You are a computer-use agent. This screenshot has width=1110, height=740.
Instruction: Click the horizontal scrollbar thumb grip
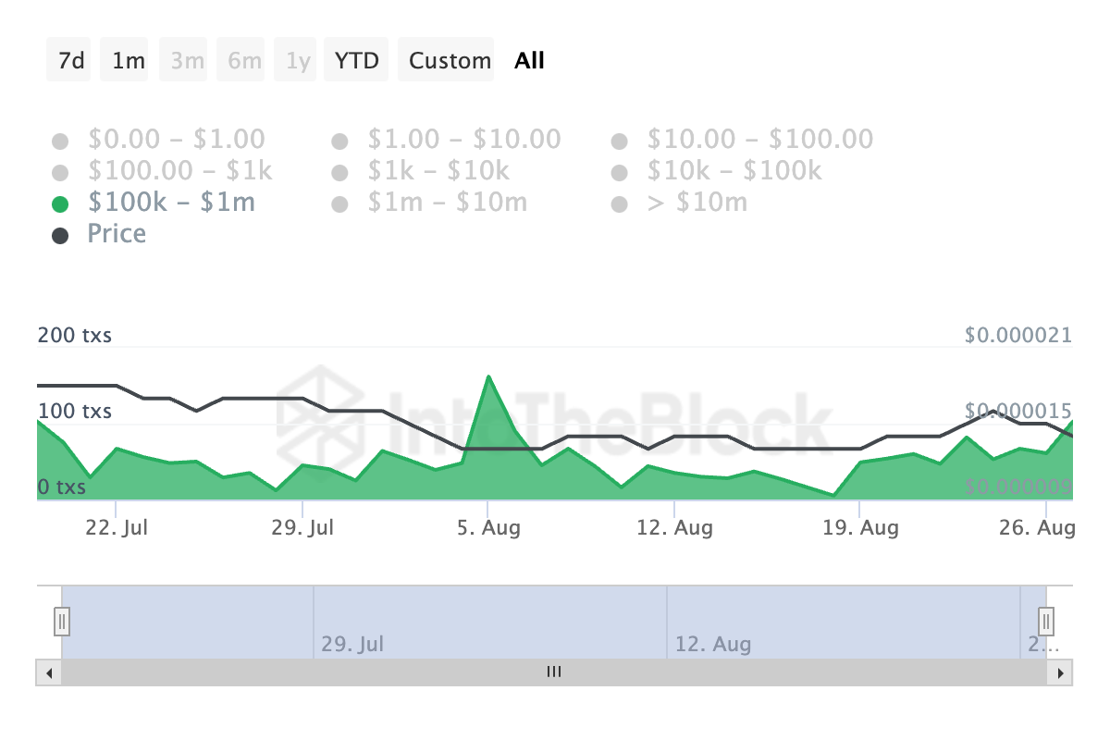554,672
